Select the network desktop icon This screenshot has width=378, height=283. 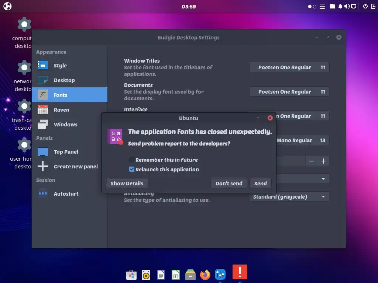24,67
